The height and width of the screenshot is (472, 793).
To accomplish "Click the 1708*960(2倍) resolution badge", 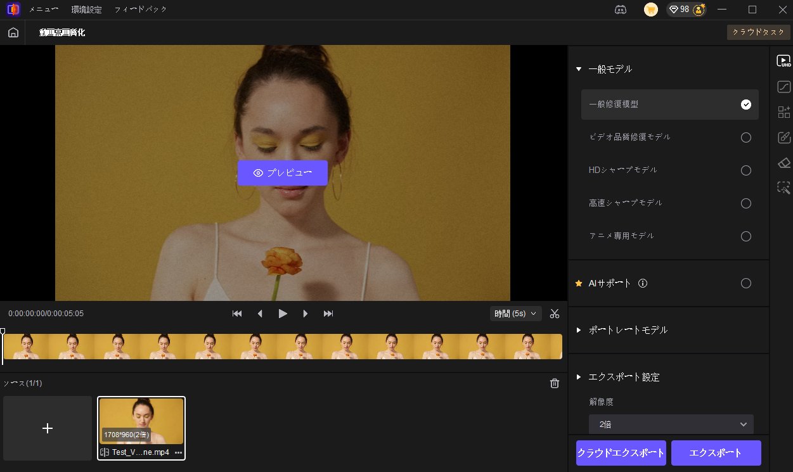I will click(127, 435).
